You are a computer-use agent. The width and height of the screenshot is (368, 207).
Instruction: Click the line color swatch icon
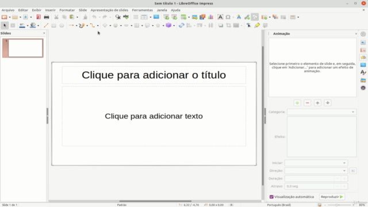coord(22,25)
